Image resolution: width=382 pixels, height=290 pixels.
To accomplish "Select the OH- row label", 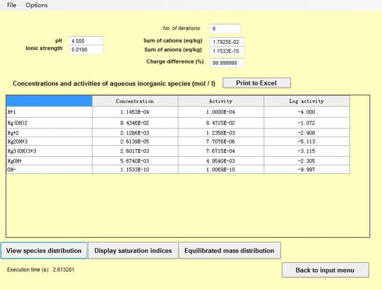I will tap(49, 169).
